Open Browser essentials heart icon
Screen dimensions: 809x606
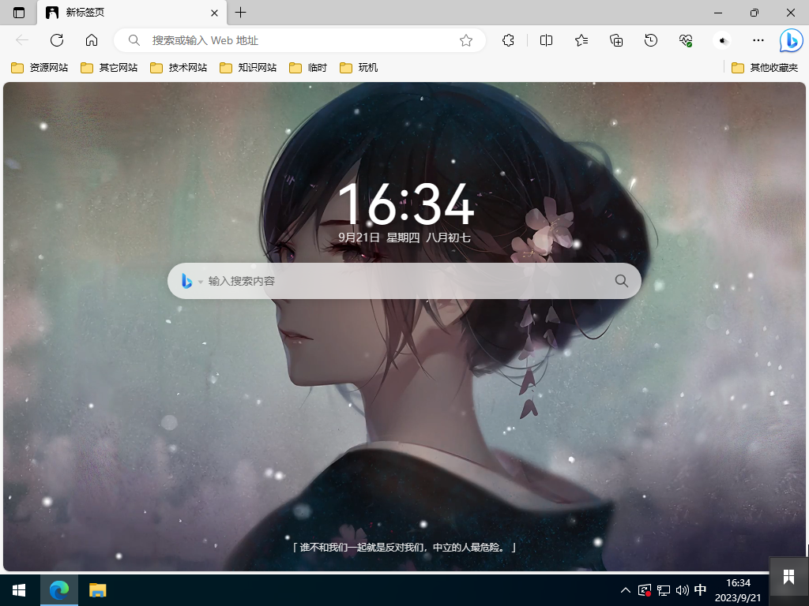point(686,40)
